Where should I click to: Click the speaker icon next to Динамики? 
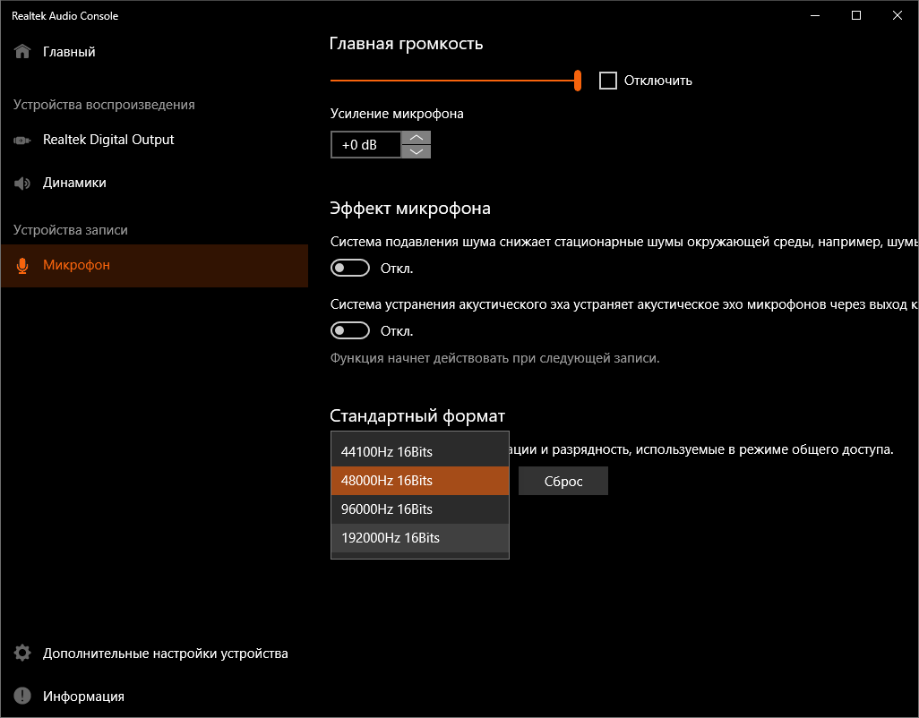[x=22, y=183]
